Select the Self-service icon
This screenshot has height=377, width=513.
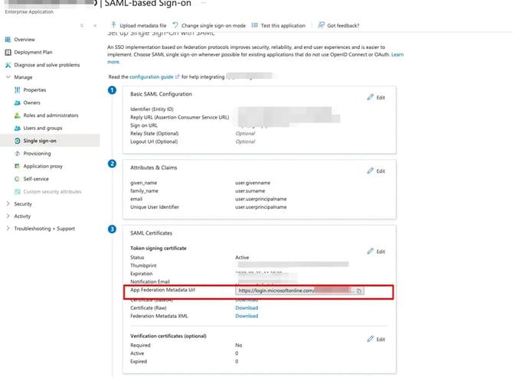coord(18,179)
